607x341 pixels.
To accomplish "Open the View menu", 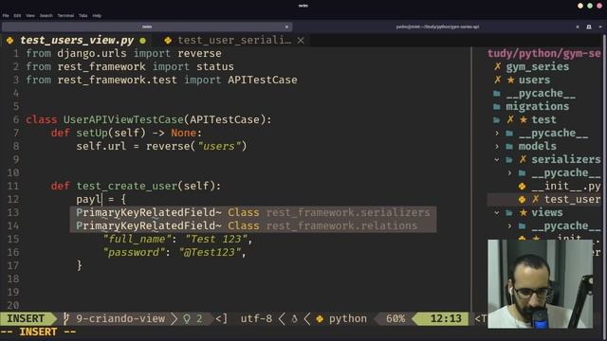I will click(x=30, y=16).
